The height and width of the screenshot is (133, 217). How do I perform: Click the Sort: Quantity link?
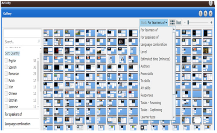(12, 53)
